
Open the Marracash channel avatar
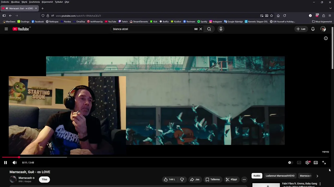coord(13,179)
